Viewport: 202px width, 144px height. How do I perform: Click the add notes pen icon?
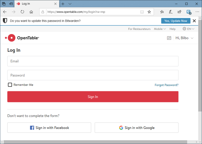171,12
